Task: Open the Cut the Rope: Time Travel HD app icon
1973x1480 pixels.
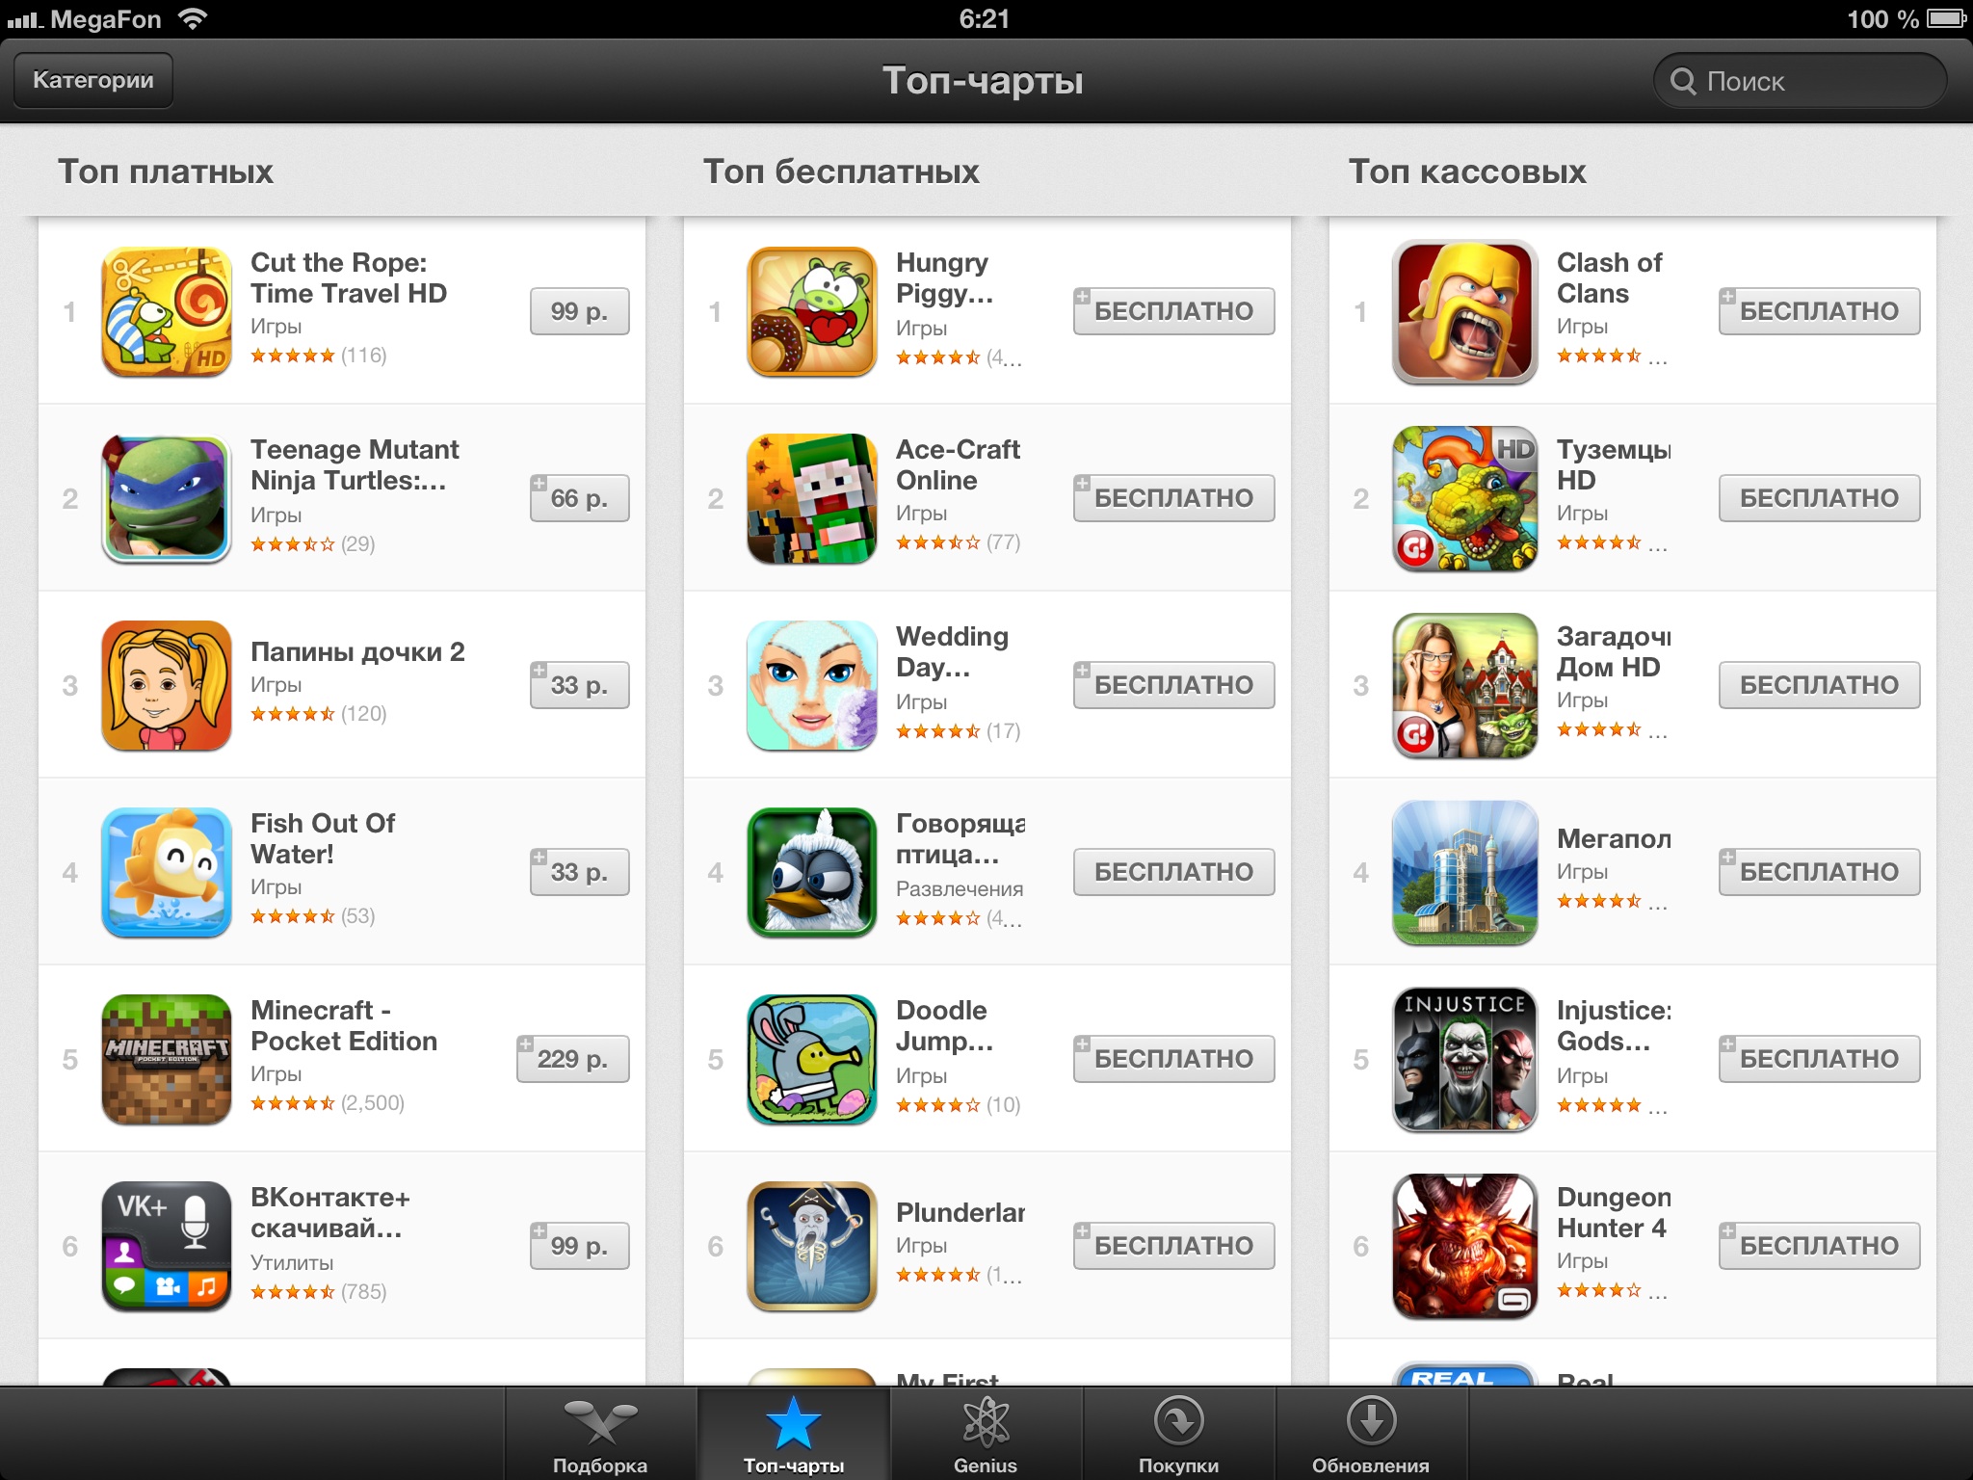Action: (167, 311)
